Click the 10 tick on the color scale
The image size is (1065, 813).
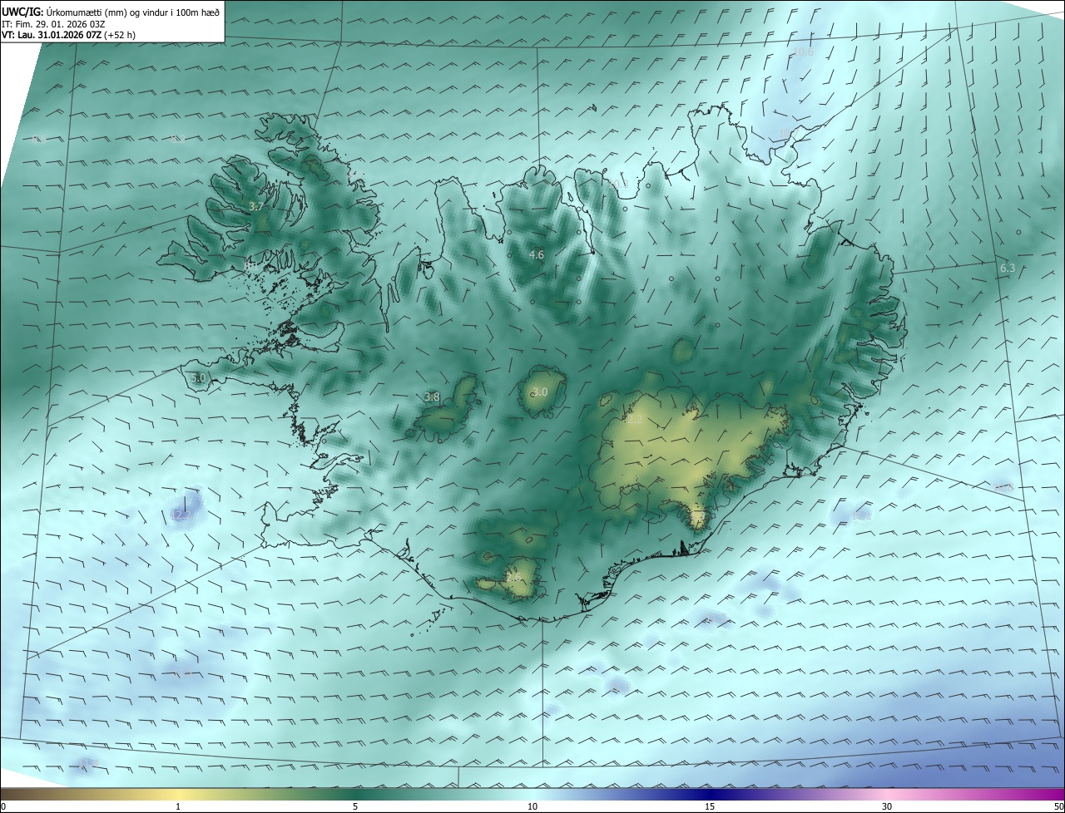click(x=532, y=806)
